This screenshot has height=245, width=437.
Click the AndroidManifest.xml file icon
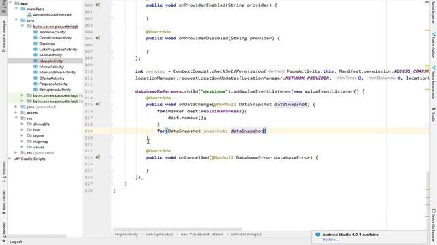[29, 15]
